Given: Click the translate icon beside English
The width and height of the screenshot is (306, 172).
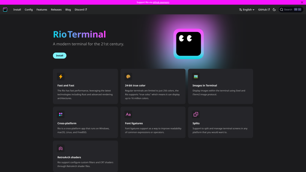Looking at the screenshot, I should point(241,10).
